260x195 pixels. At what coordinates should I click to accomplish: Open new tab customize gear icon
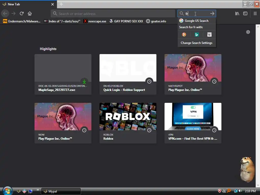pyautogui.click(x=248, y=32)
